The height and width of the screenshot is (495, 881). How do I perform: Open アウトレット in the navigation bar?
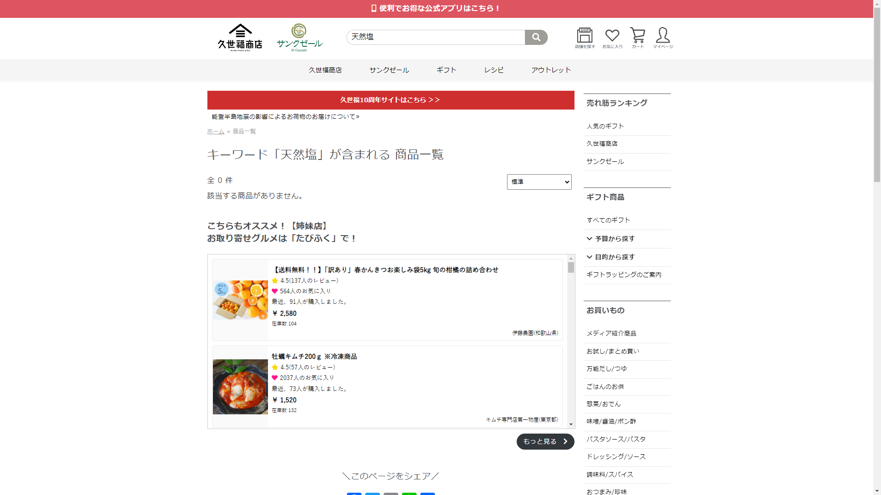click(x=551, y=70)
